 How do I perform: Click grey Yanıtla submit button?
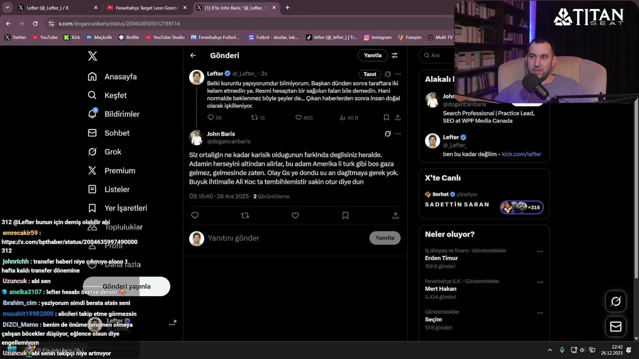click(385, 238)
